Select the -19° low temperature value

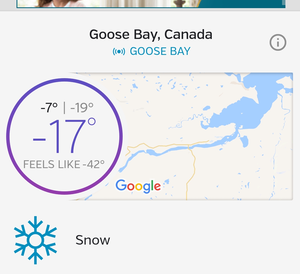pyautogui.click(x=82, y=108)
